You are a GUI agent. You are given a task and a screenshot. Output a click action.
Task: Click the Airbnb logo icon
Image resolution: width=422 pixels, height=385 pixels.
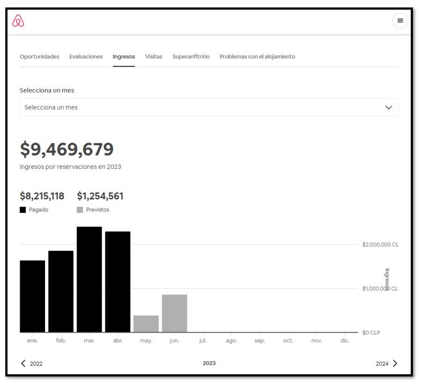tap(18, 21)
